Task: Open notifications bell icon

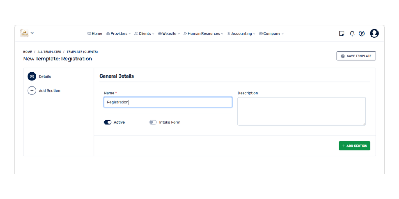Action: tap(352, 33)
